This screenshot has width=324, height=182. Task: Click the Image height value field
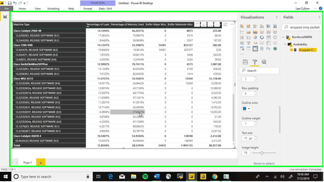point(246,153)
